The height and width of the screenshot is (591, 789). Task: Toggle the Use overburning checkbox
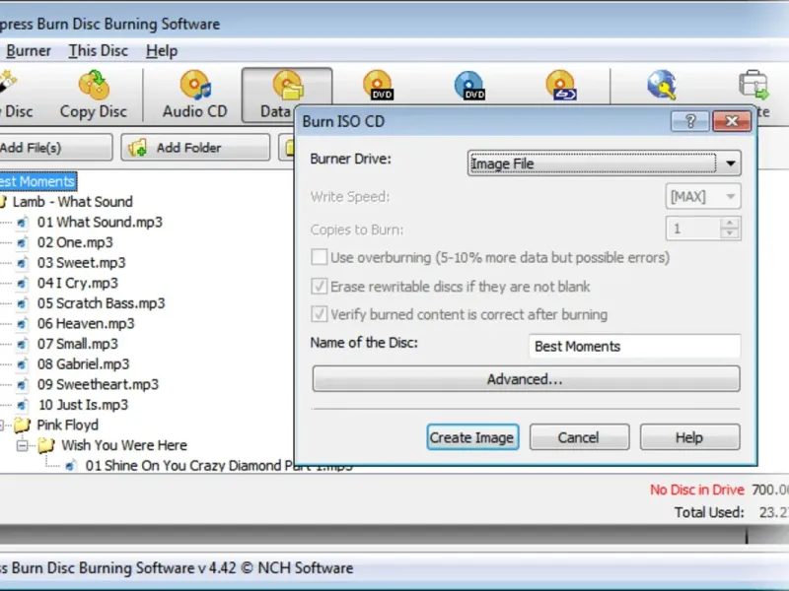point(319,257)
